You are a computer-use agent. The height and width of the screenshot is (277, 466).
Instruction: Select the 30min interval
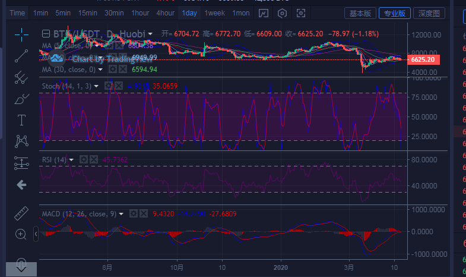pos(114,13)
